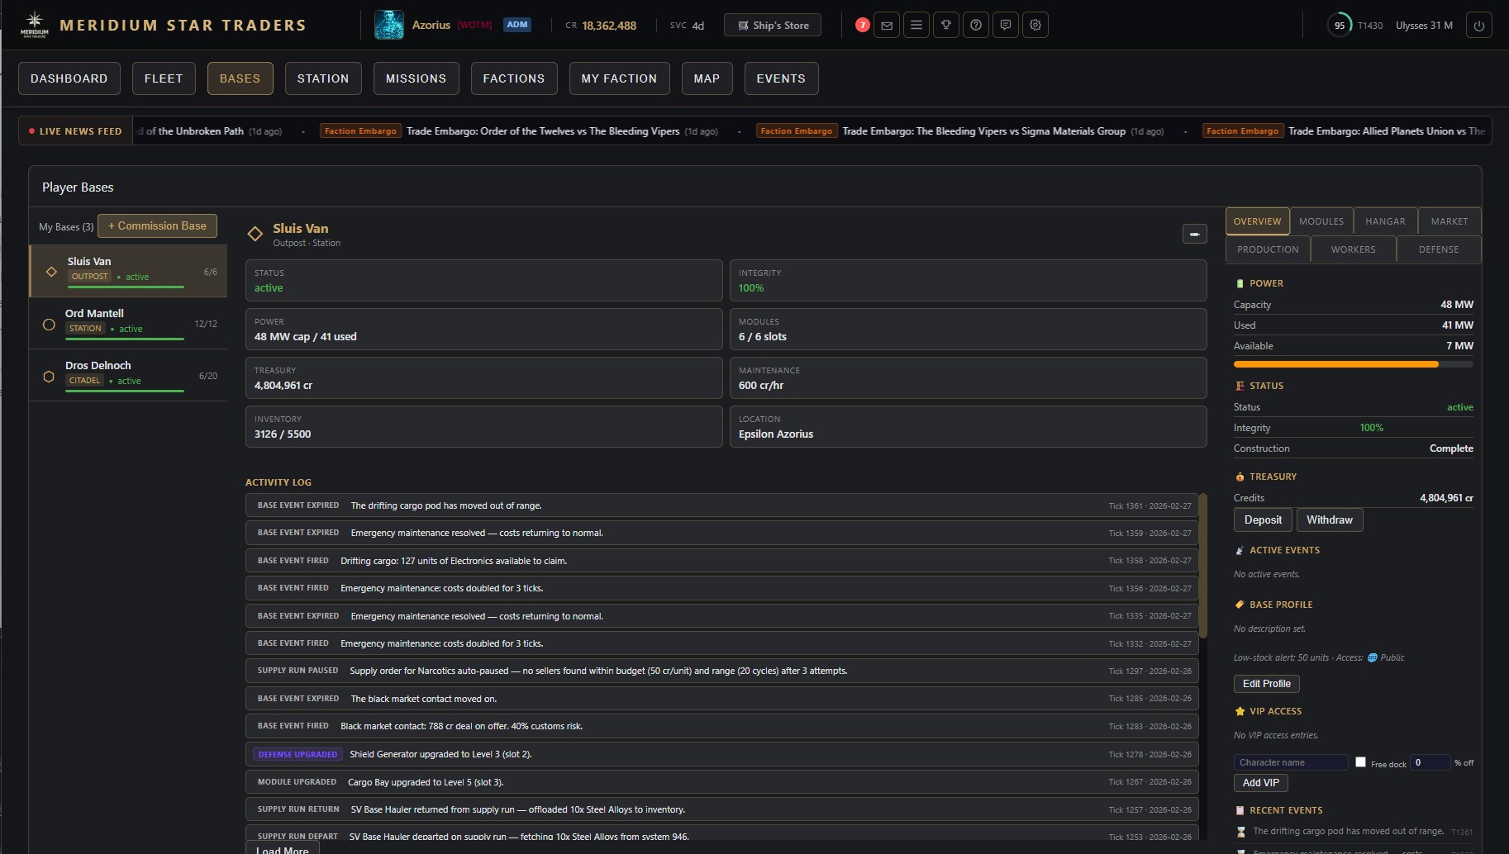Switch to the MODULES tab
The width and height of the screenshot is (1509, 854).
(1321, 221)
